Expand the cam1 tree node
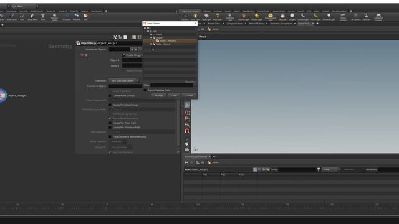This screenshot has height=224, width=399. pyautogui.click(x=151, y=34)
